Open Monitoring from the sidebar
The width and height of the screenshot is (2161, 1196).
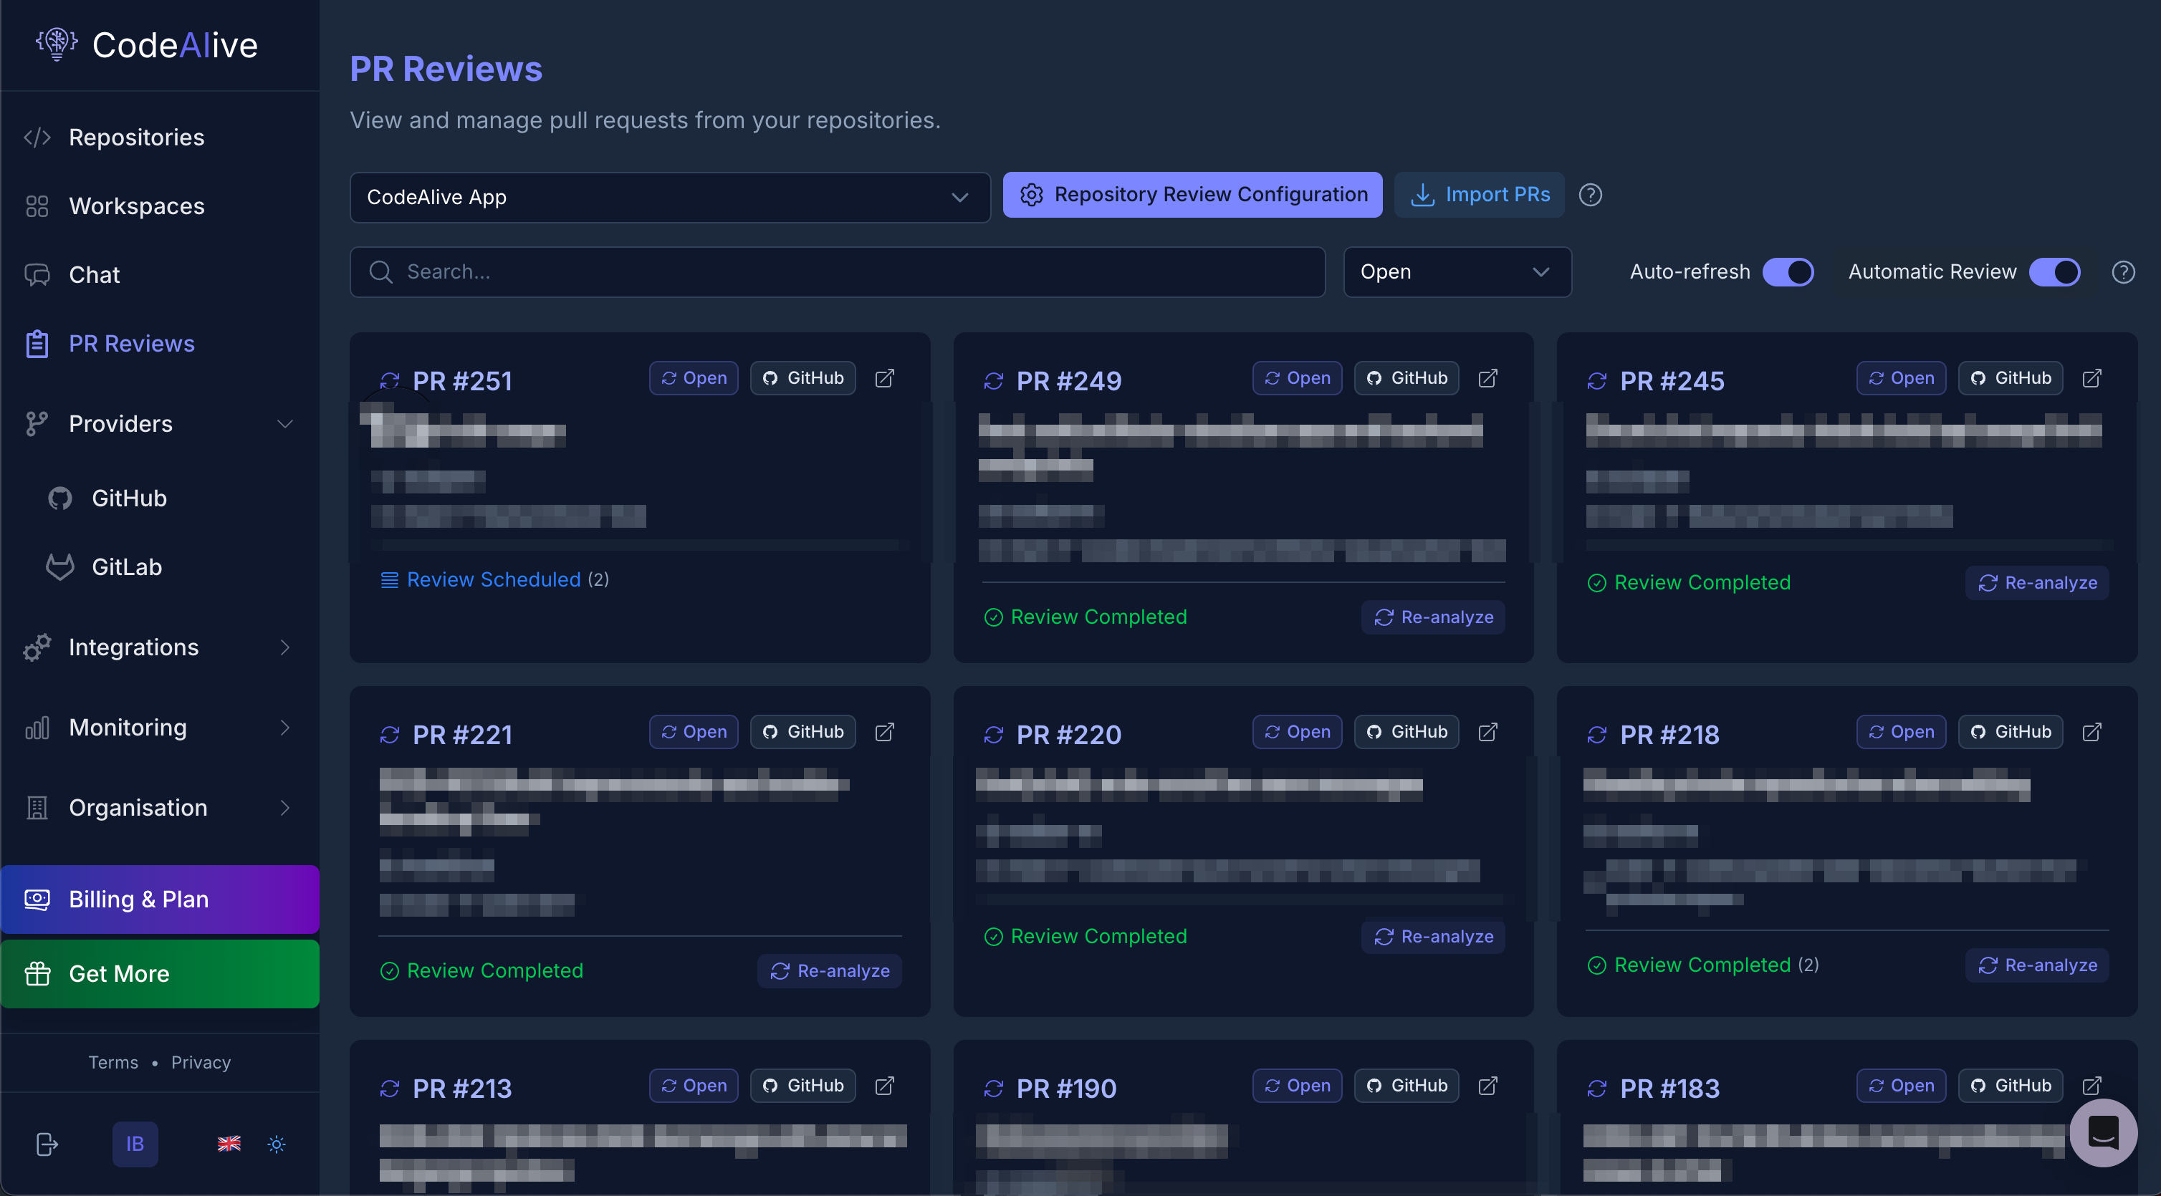coord(127,727)
